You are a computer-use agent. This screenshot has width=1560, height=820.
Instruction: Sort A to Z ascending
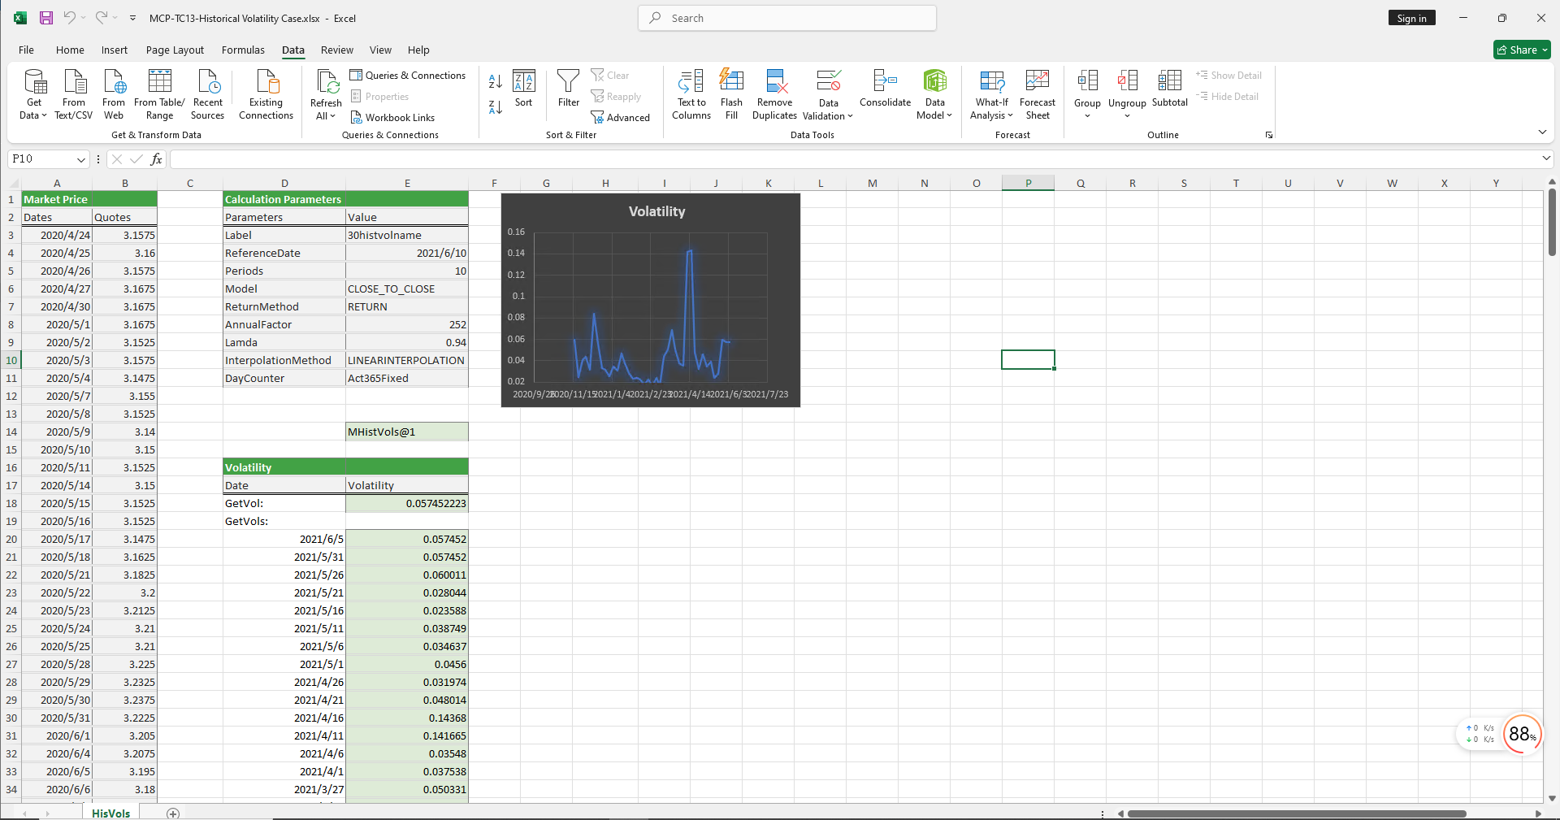tap(496, 81)
